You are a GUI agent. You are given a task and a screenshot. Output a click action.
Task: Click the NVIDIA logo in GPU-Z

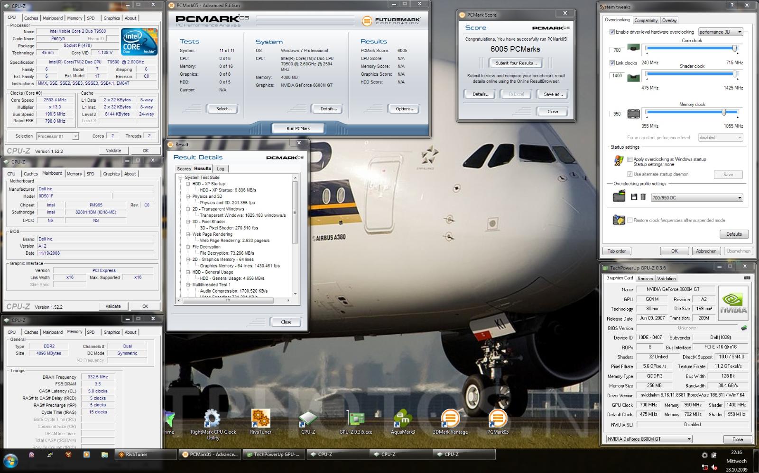tap(733, 303)
